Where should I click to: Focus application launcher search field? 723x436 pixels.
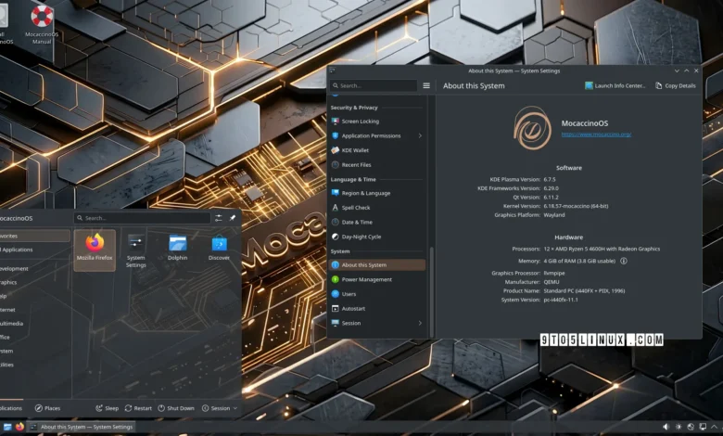point(142,218)
